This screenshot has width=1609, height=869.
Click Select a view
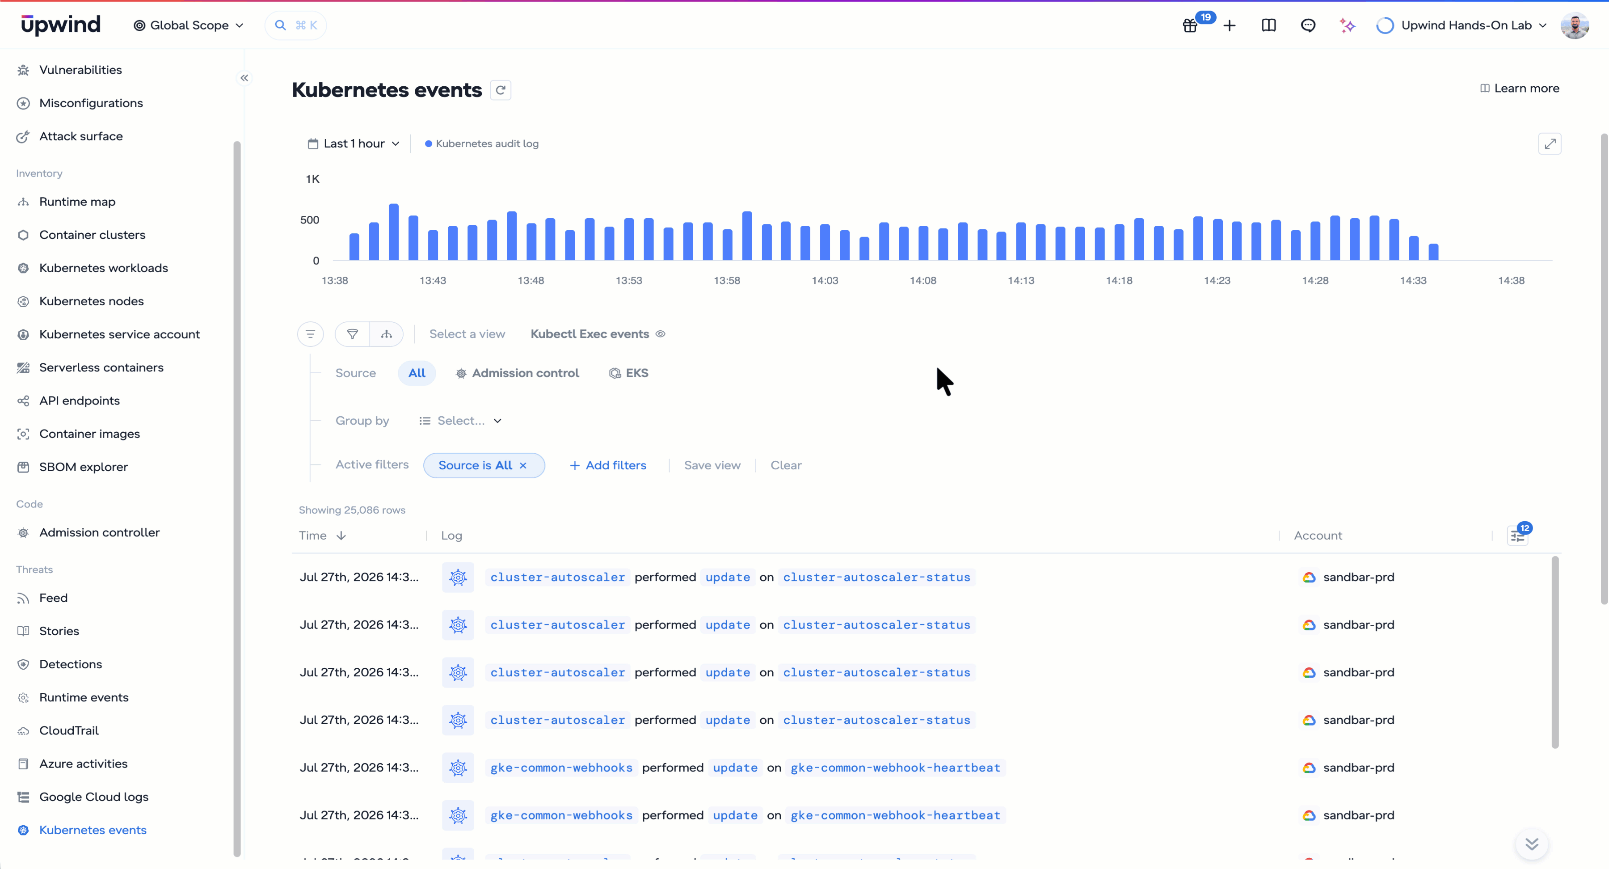[x=467, y=334]
